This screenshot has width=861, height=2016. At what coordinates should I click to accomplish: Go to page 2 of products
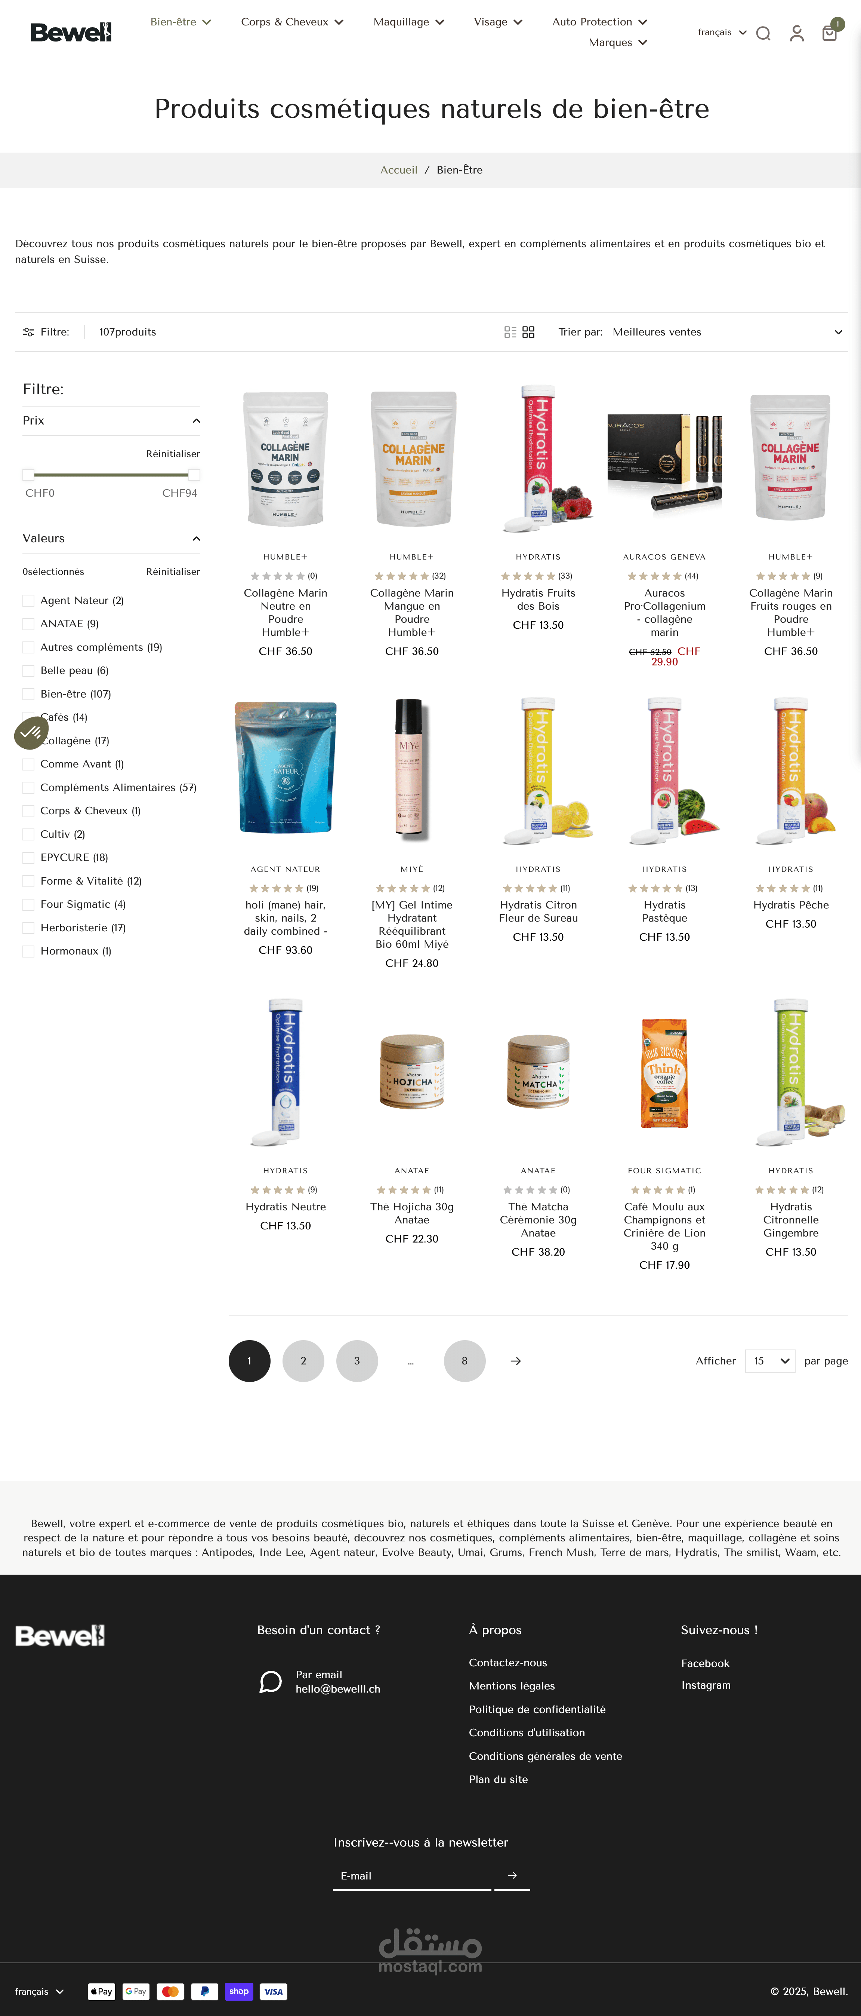click(x=303, y=1361)
